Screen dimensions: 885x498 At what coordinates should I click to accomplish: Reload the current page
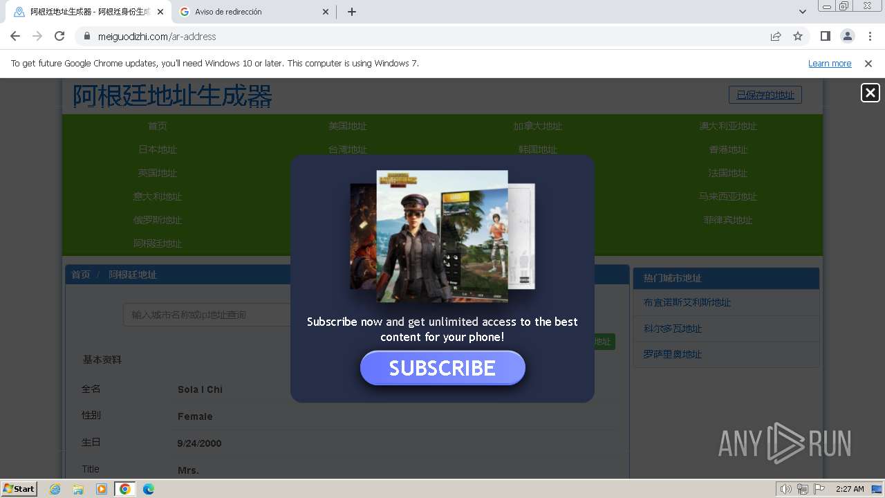click(x=59, y=36)
